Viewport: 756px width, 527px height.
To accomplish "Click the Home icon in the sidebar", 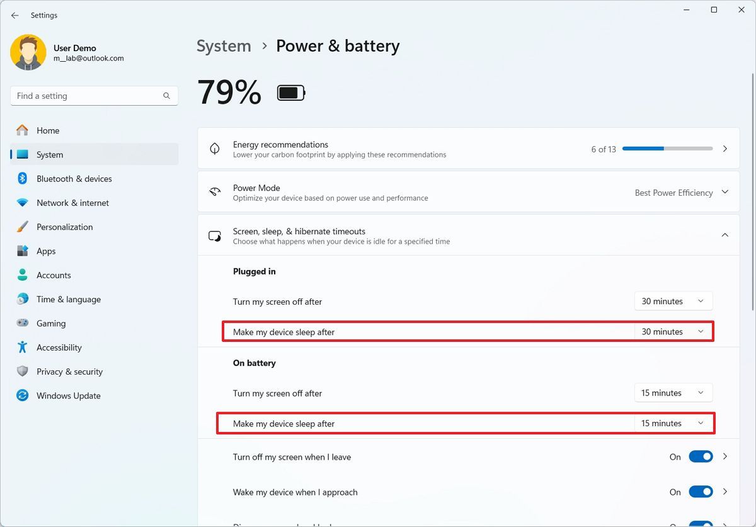I will pos(21,130).
